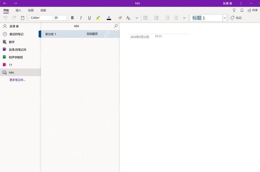Paste from clipboard icon
260x172 pixels.
tap(23, 18)
